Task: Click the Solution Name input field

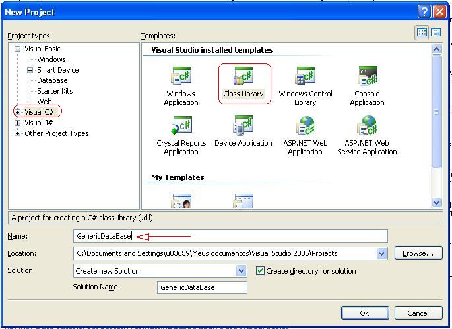Action: 202,287
